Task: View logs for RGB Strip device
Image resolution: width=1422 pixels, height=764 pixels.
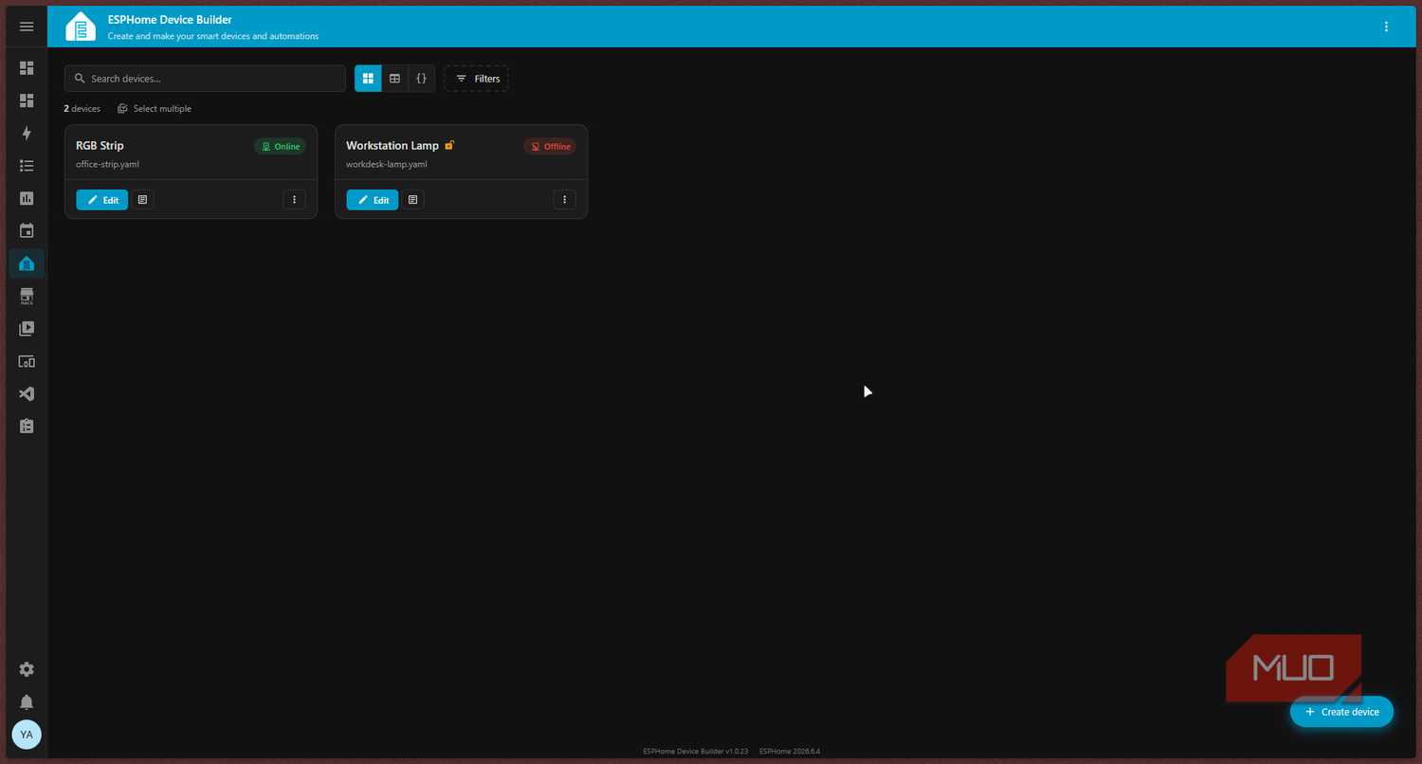Action: pyautogui.click(x=142, y=200)
